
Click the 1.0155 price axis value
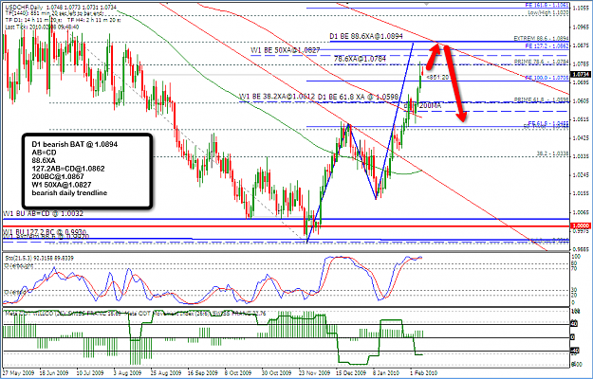point(582,193)
